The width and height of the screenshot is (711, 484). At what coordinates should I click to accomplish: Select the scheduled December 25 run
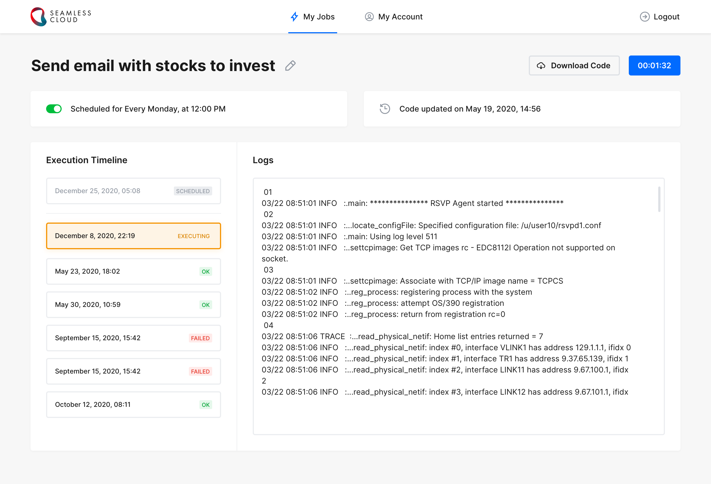133,191
